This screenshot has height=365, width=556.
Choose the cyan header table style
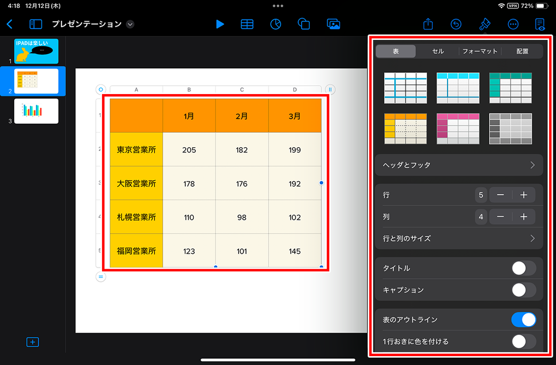click(x=458, y=88)
